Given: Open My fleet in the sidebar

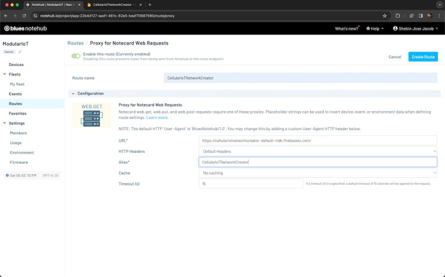Looking at the screenshot, I should pyautogui.click(x=17, y=84).
